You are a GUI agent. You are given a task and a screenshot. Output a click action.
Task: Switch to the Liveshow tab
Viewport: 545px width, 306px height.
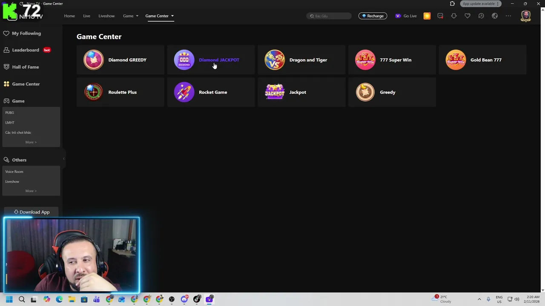point(106,16)
